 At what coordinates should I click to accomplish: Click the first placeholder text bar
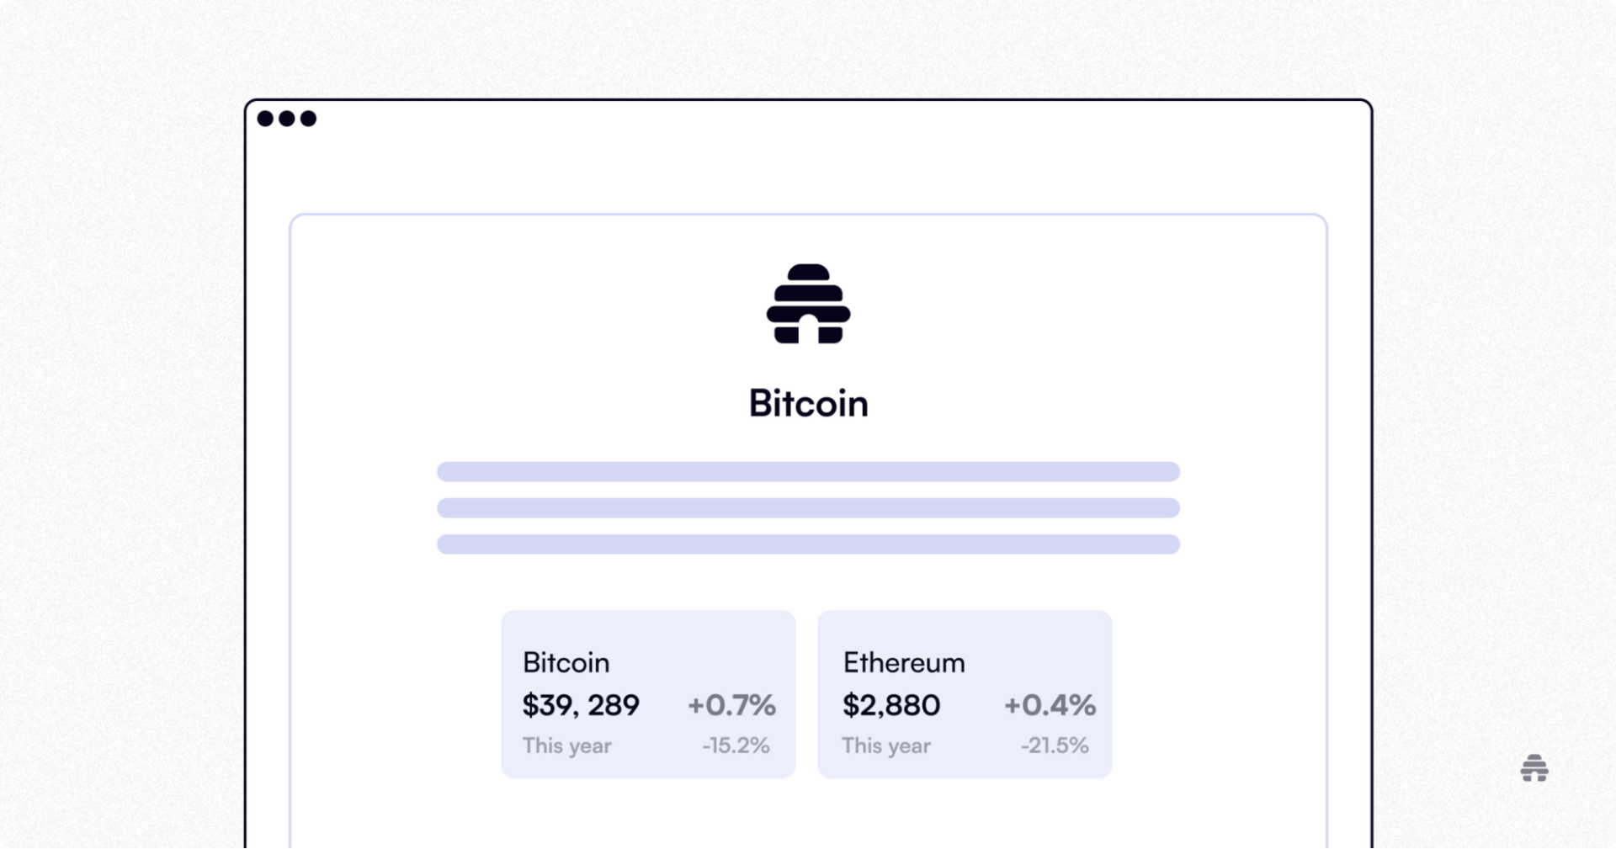808,471
